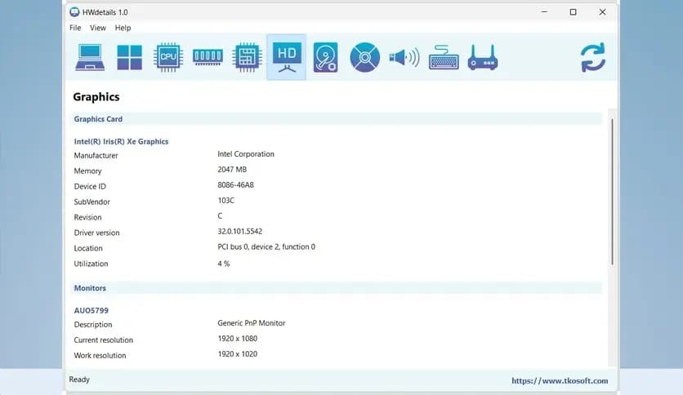Click the Ready status bar text
683x395 pixels.
point(79,379)
